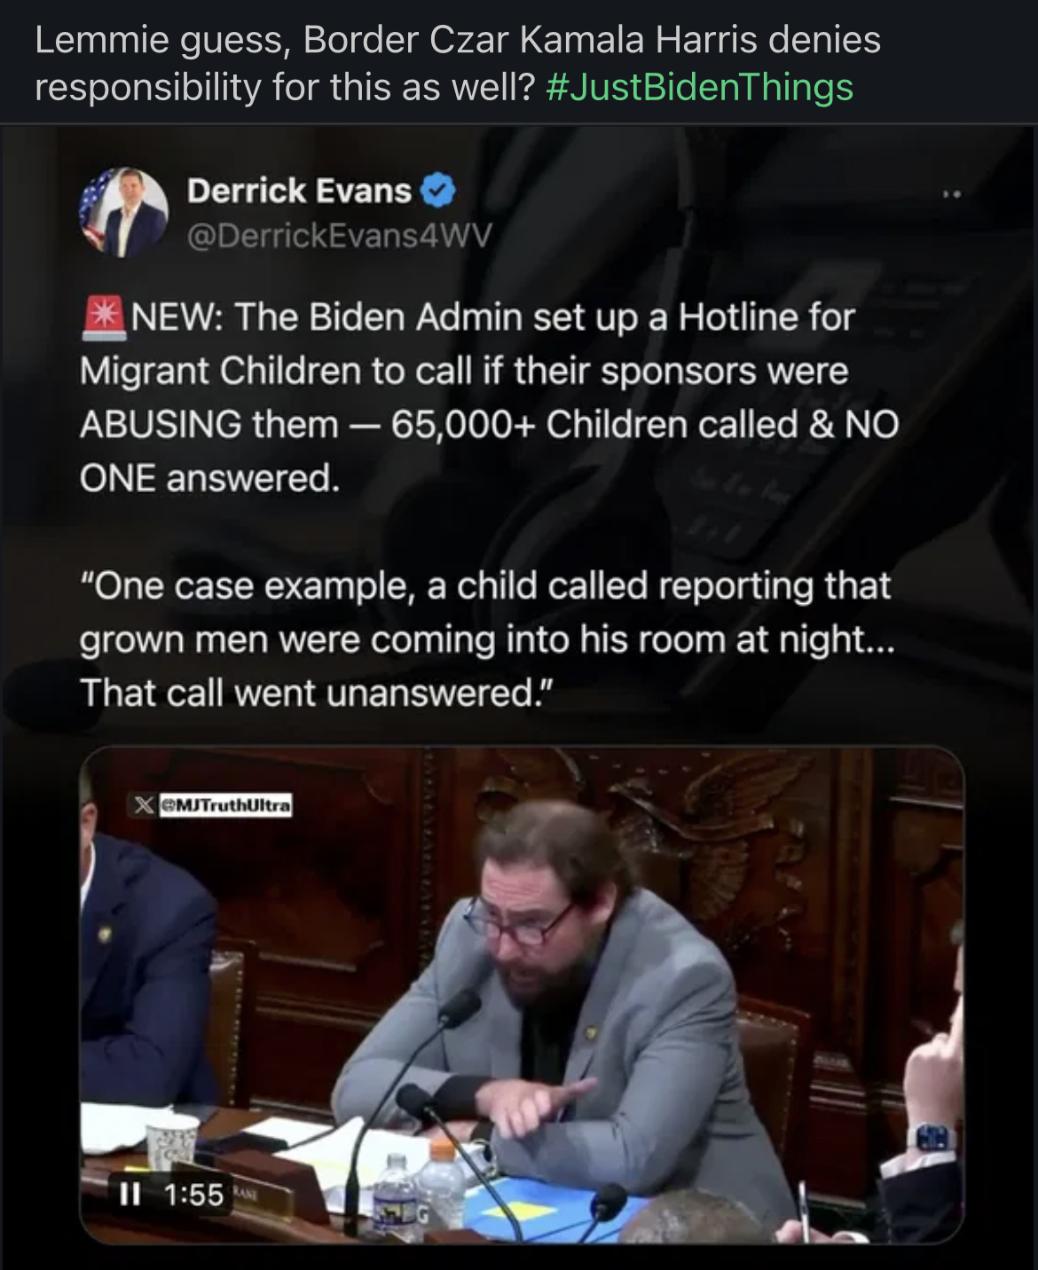Click the tweet paragraph starting "NEW: The Biden Admin"

(x=489, y=397)
